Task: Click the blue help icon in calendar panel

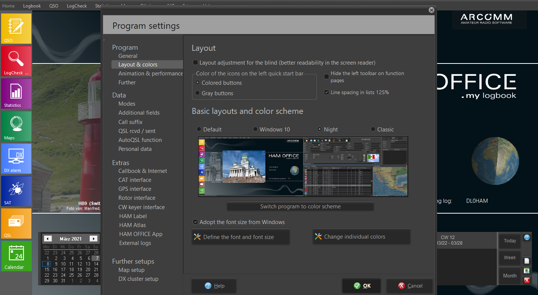Action: 527,237
